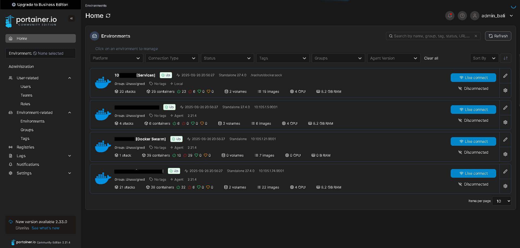
Task: Open the Sort By dropdown
Action: coord(484,58)
